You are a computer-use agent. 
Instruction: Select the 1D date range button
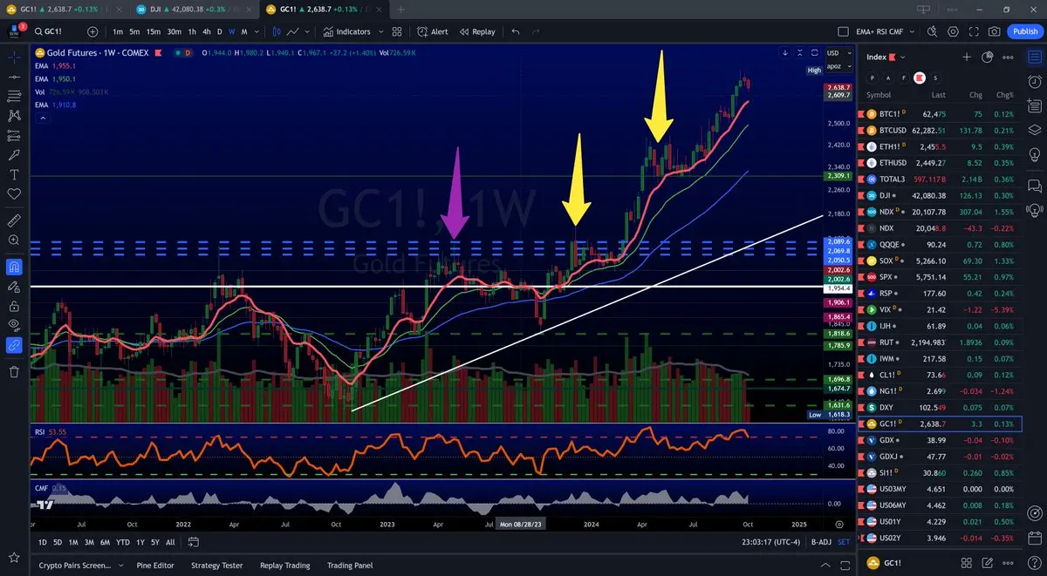[x=44, y=542]
